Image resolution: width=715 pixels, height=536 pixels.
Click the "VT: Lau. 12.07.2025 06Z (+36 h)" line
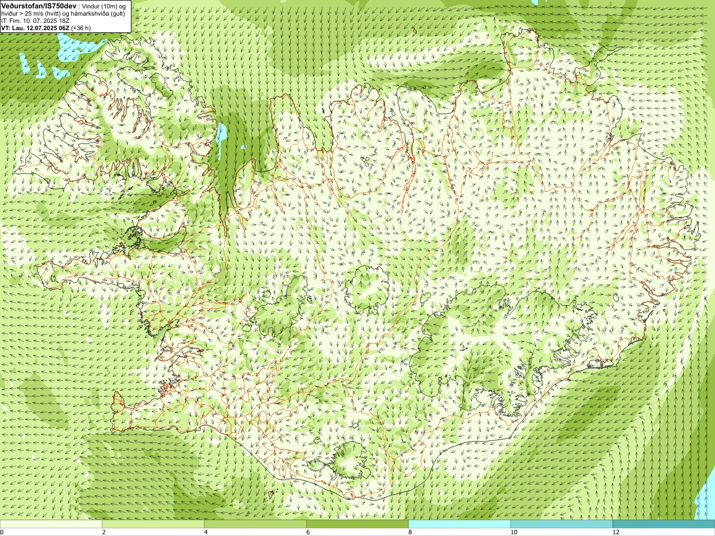click(x=46, y=27)
